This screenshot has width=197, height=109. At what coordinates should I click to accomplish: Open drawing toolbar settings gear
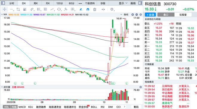coord(112,9)
